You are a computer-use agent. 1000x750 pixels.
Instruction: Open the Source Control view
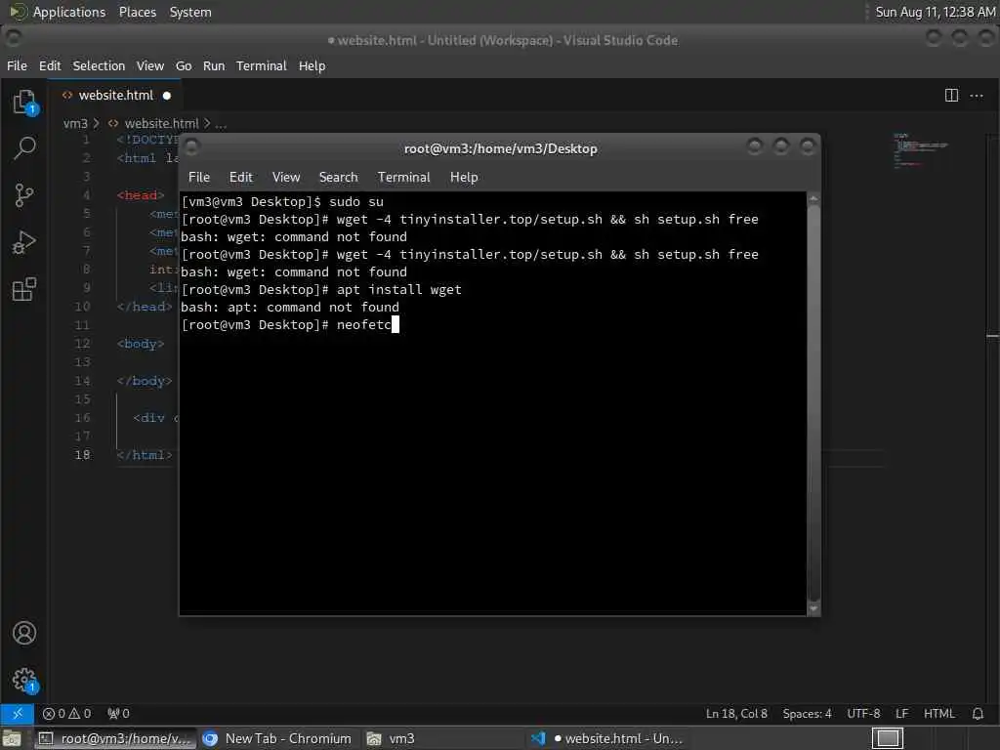point(24,195)
